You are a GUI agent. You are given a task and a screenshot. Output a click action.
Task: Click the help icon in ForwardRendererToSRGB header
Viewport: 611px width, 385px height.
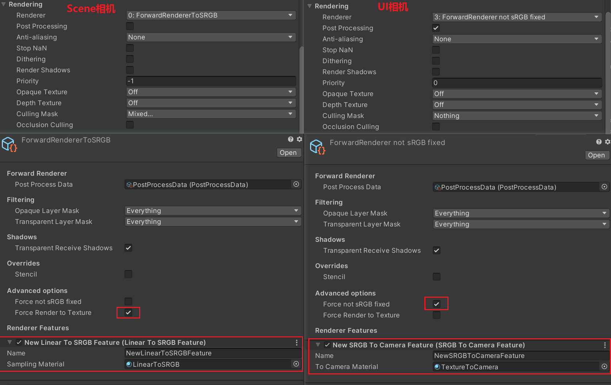(x=291, y=139)
